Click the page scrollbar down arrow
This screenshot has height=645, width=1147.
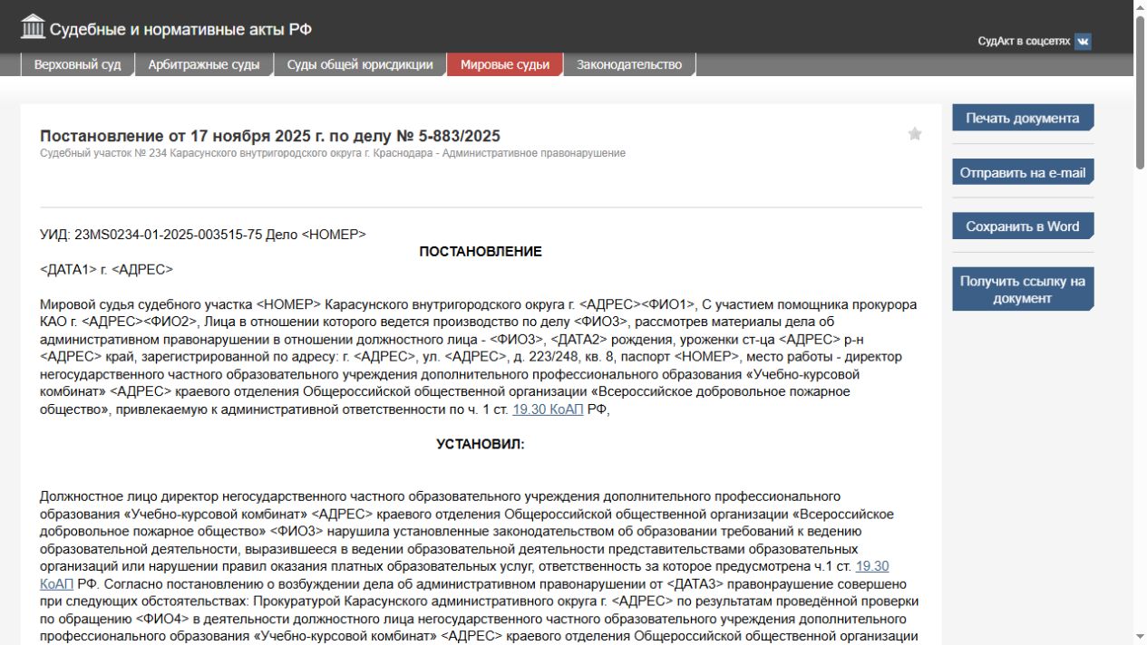pos(1140,638)
